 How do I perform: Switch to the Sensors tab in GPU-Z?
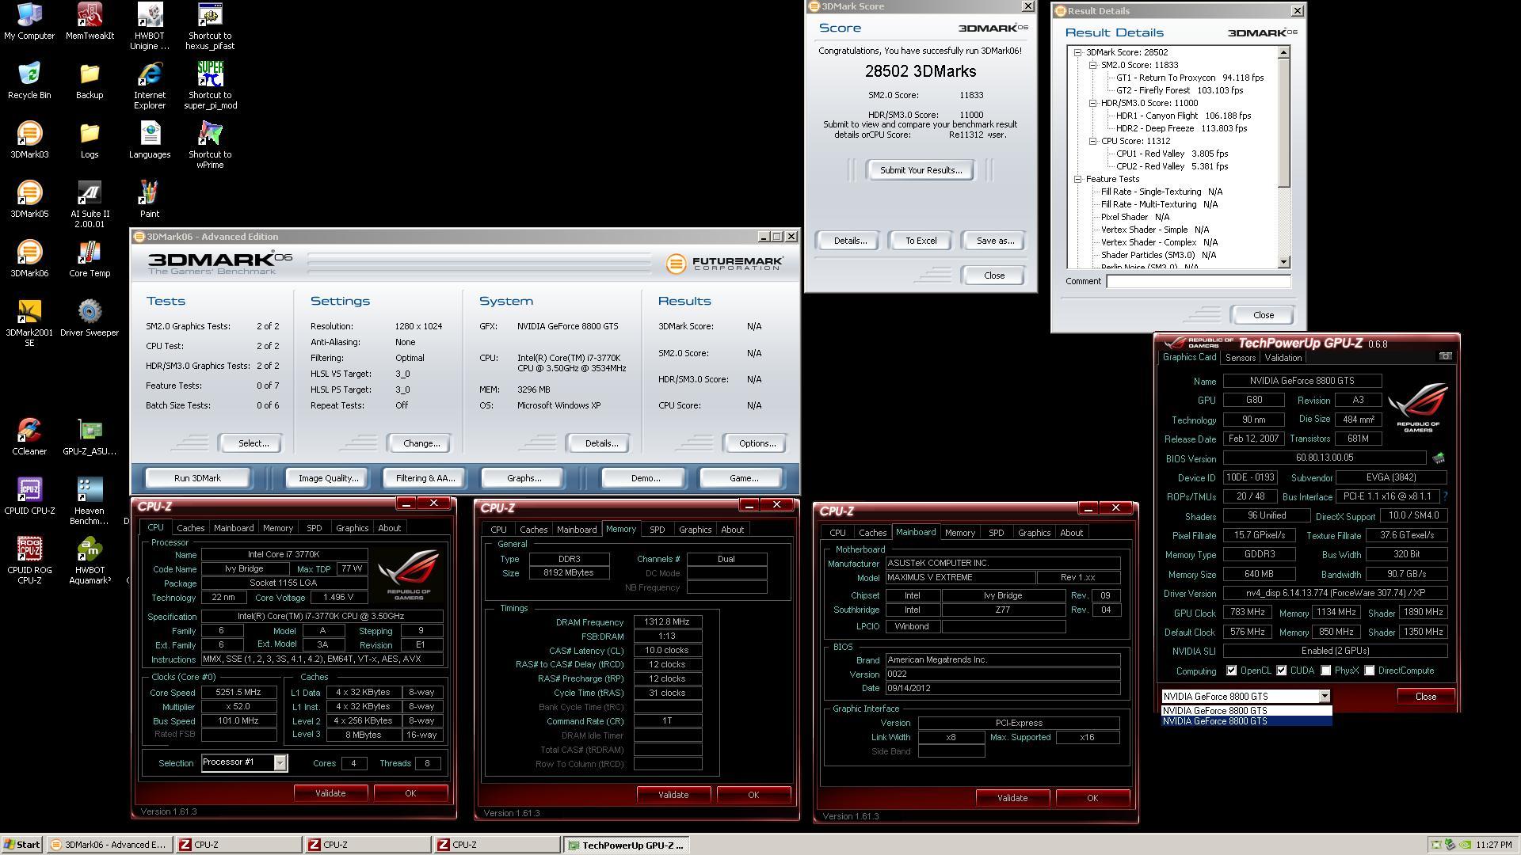1240,358
